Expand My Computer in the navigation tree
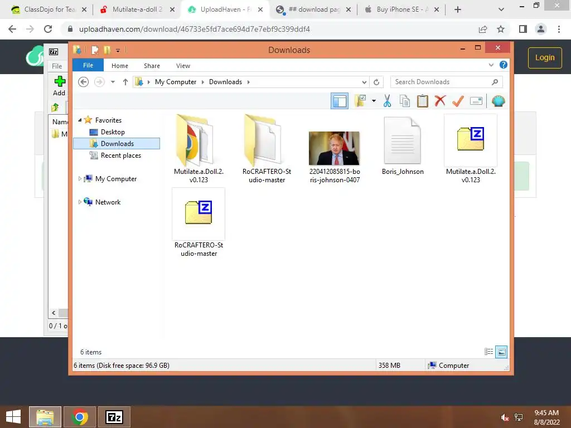 tap(80, 179)
